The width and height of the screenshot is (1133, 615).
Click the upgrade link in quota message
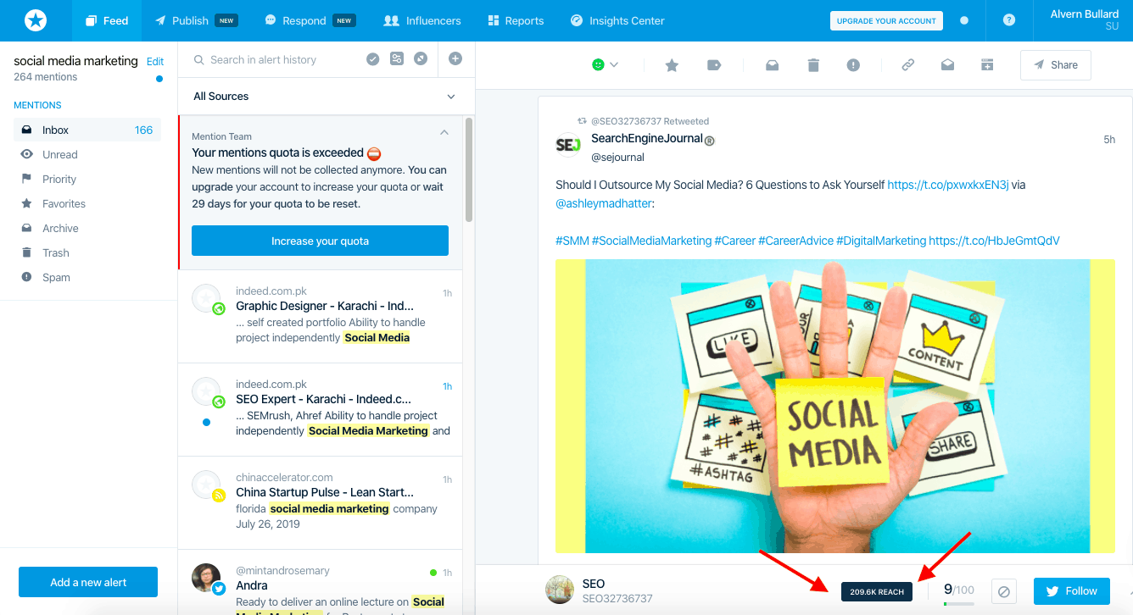212,186
